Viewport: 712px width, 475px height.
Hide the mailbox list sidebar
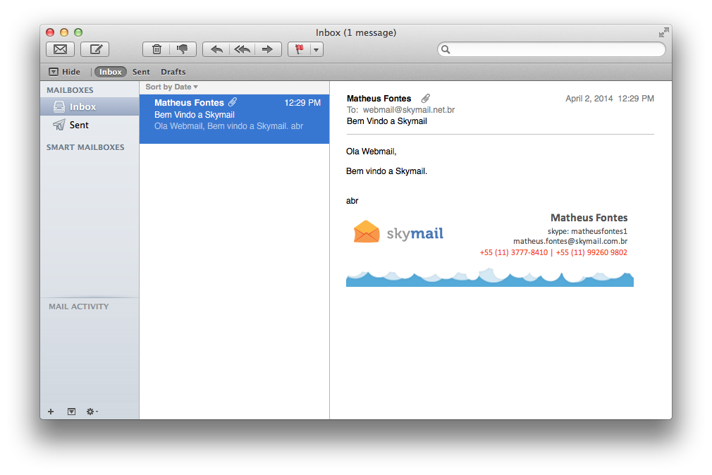(x=64, y=72)
